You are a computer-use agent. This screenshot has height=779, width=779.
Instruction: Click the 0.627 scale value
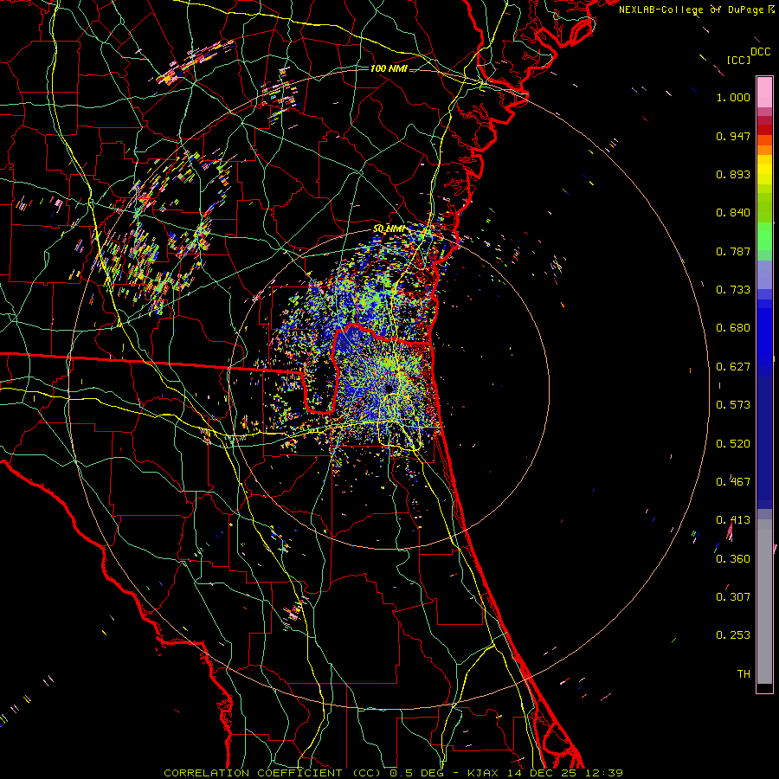tap(733, 367)
